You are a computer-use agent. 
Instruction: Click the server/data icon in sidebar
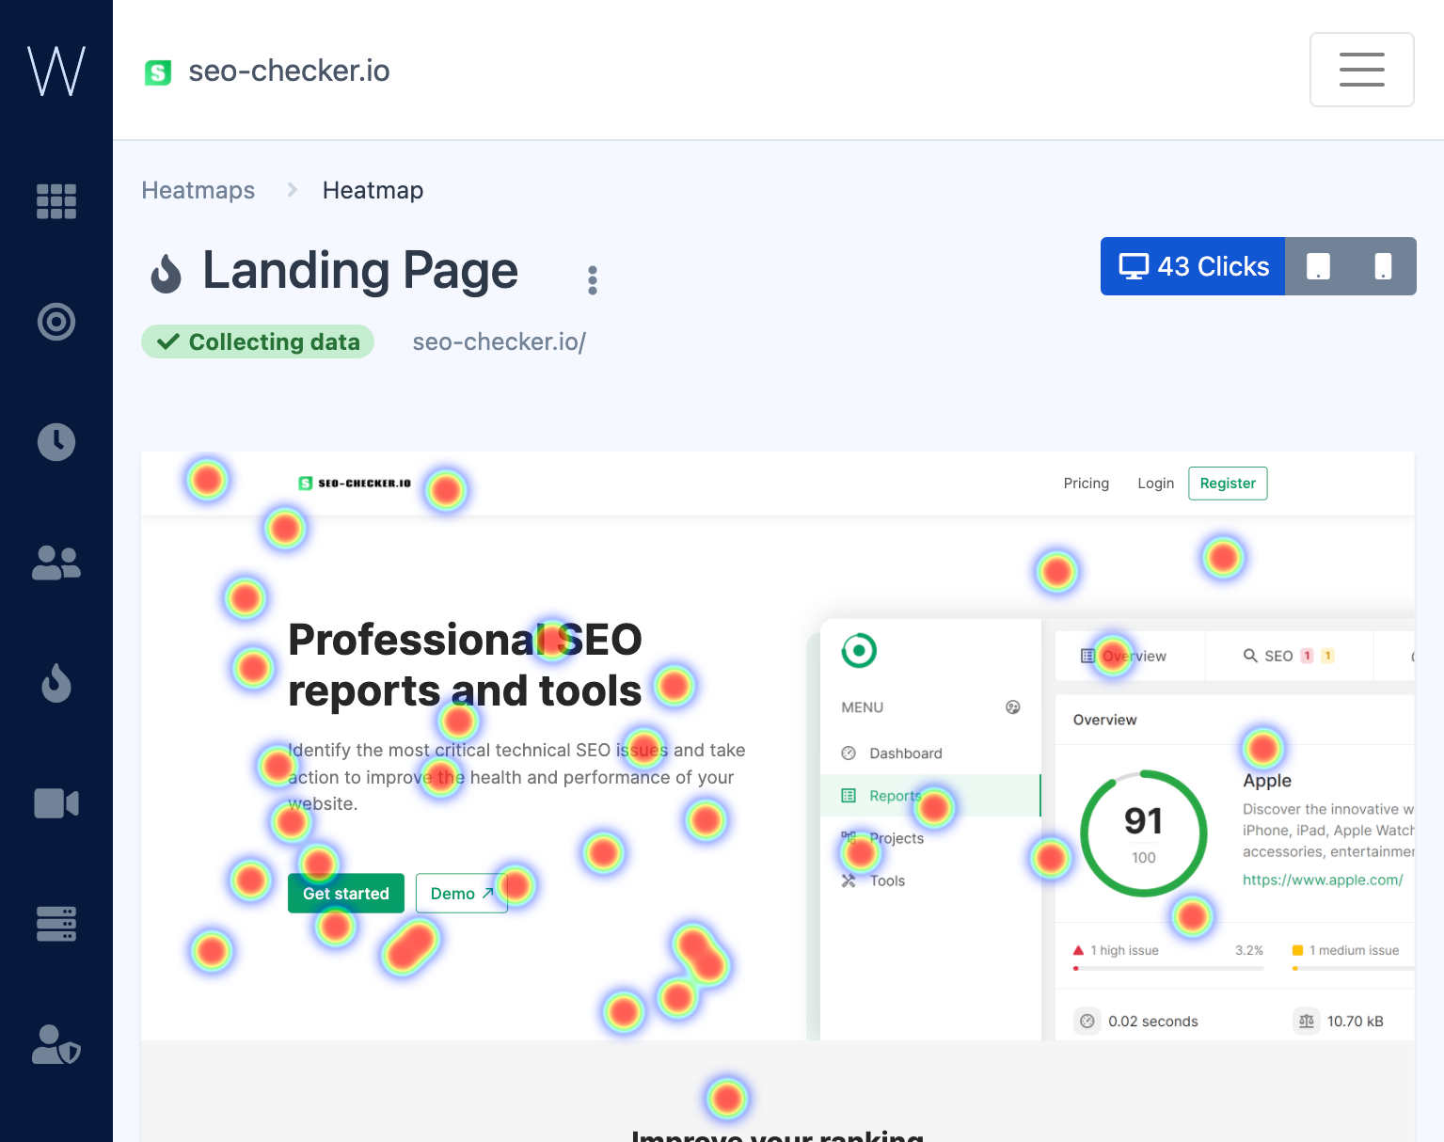(x=56, y=924)
